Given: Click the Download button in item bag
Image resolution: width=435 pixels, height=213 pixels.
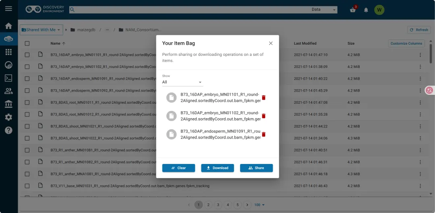Looking at the screenshot, I should (x=217, y=168).
